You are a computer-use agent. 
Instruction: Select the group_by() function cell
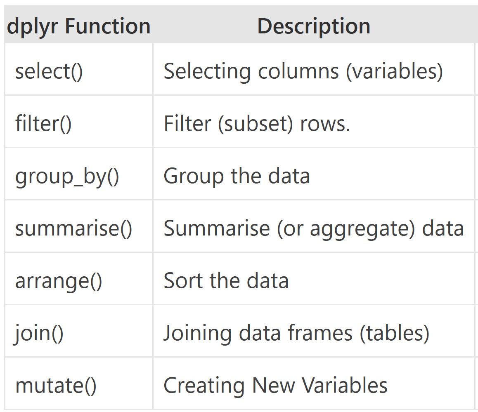pyautogui.click(x=67, y=176)
